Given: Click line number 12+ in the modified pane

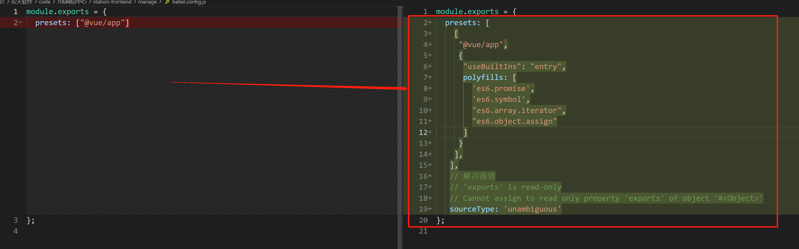Looking at the screenshot, I should click(x=425, y=132).
